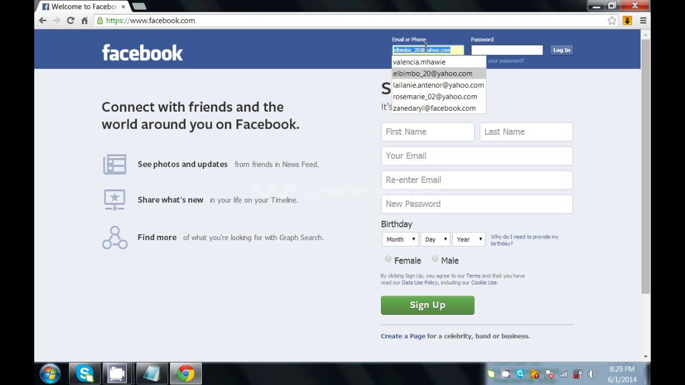Click the Your Email field
Screen dimensions: 685x385
click(477, 156)
